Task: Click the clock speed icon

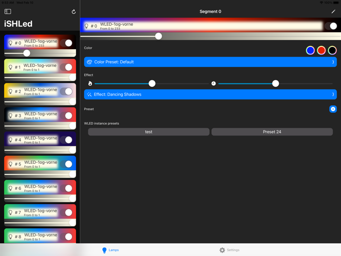Action: click(213, 83)
